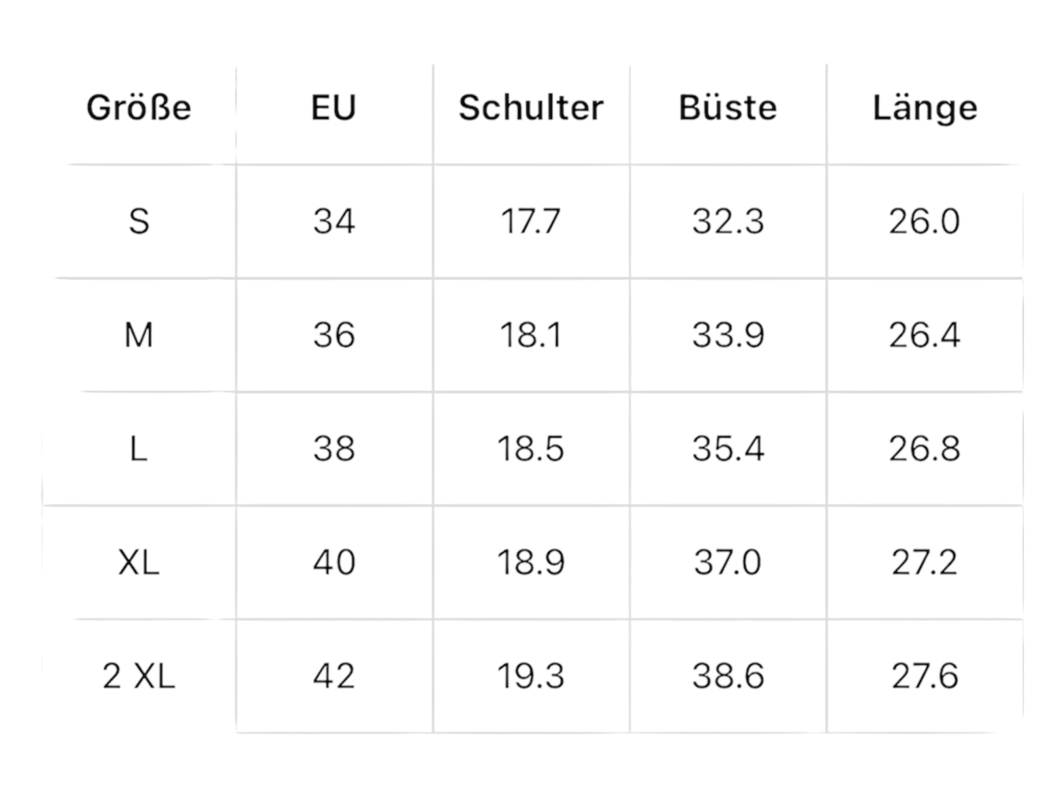Image resolution: width=1064 pixels, height=798 pixels.
Task: Click the Größe column header
Action: 139,108
